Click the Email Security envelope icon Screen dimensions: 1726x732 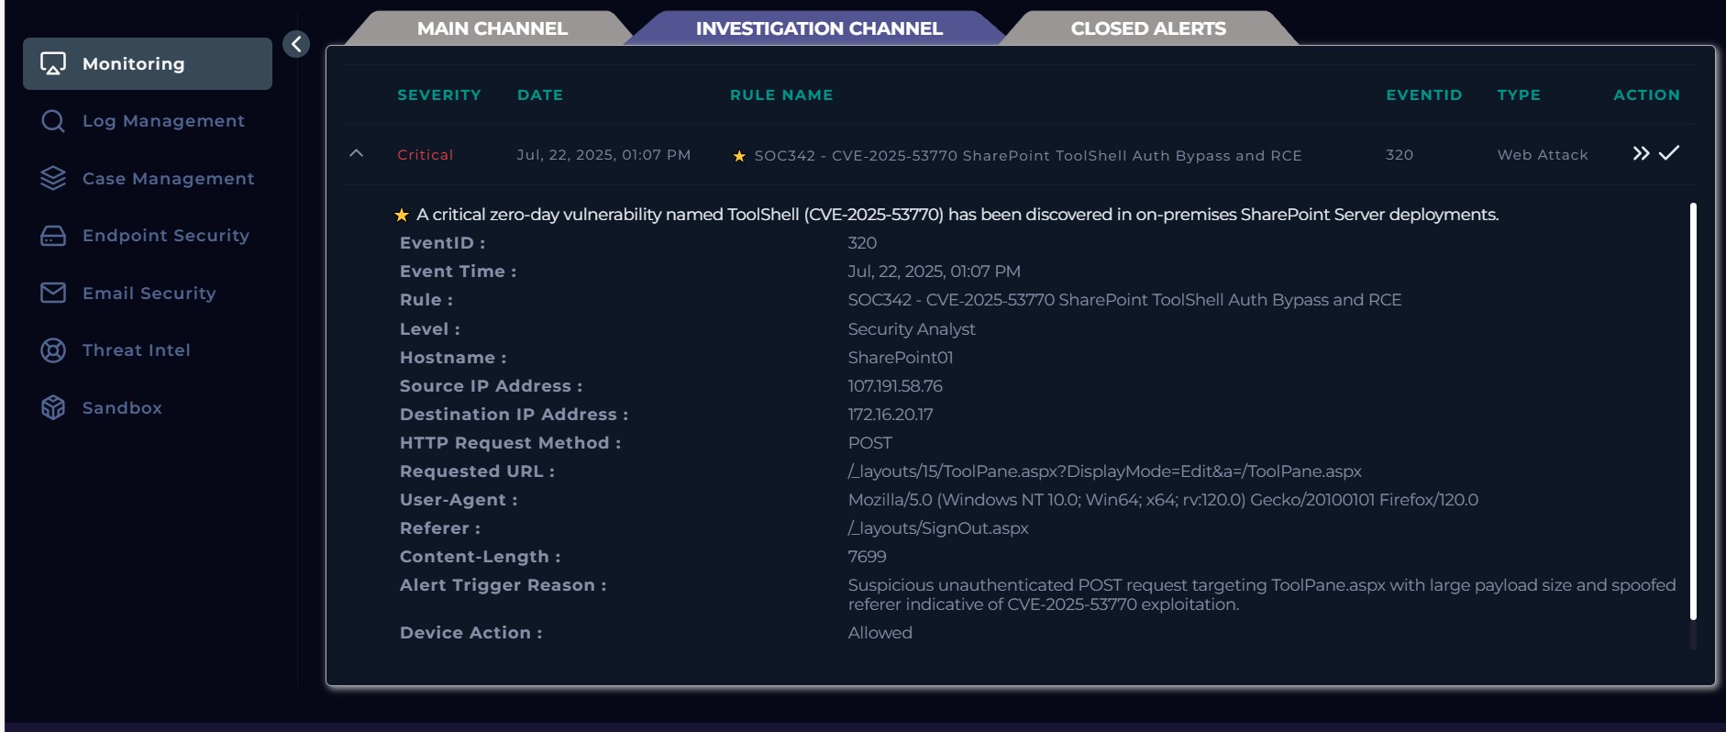53,293
